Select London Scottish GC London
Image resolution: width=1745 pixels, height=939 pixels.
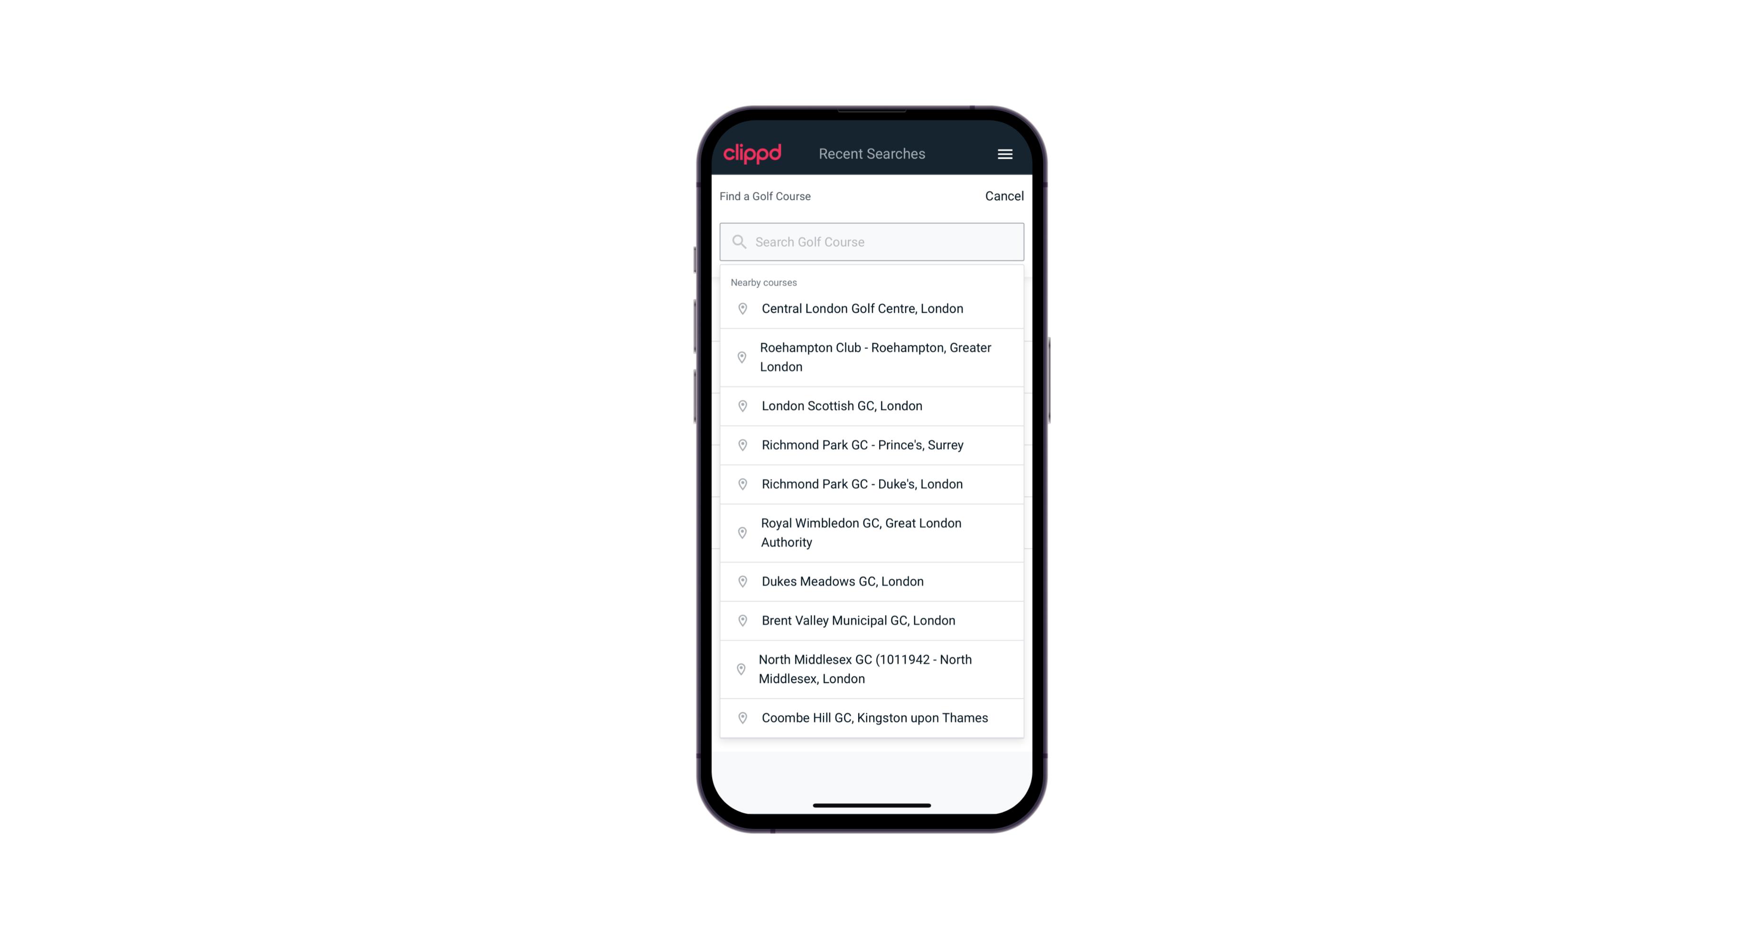coord(872,405)
